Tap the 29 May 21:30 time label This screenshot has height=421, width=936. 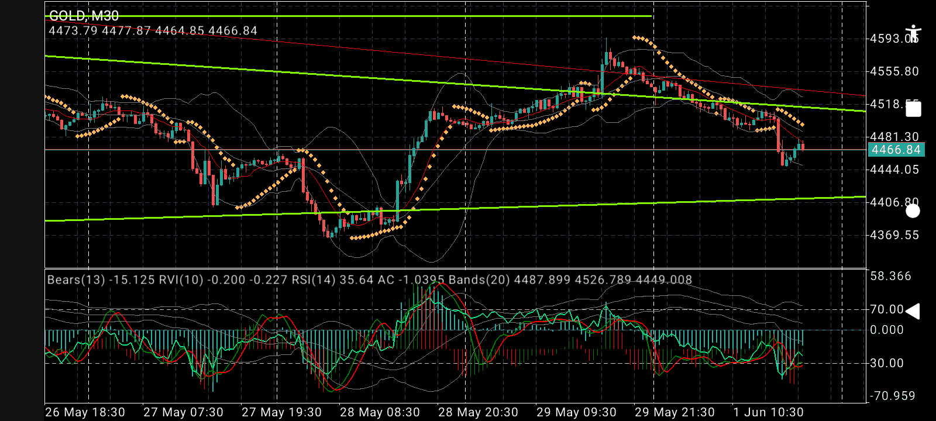click(x=675, y=412)
